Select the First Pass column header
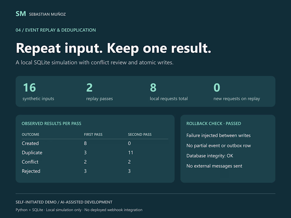 pyautogui.click(x=93, y=134)
